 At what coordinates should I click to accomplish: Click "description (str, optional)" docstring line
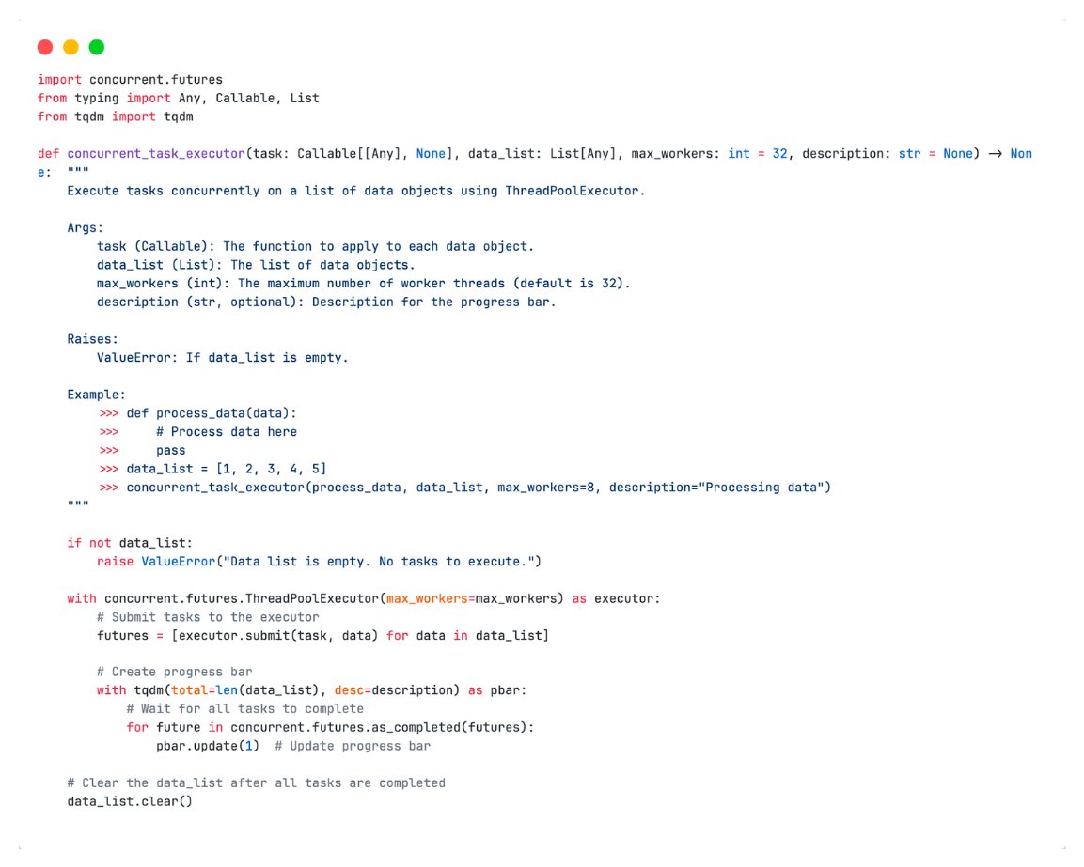326,302
